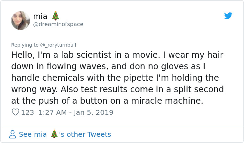This screenshot has width=244, height=143.
Task: Click the "Replying to" label
Action: [25, 45]
